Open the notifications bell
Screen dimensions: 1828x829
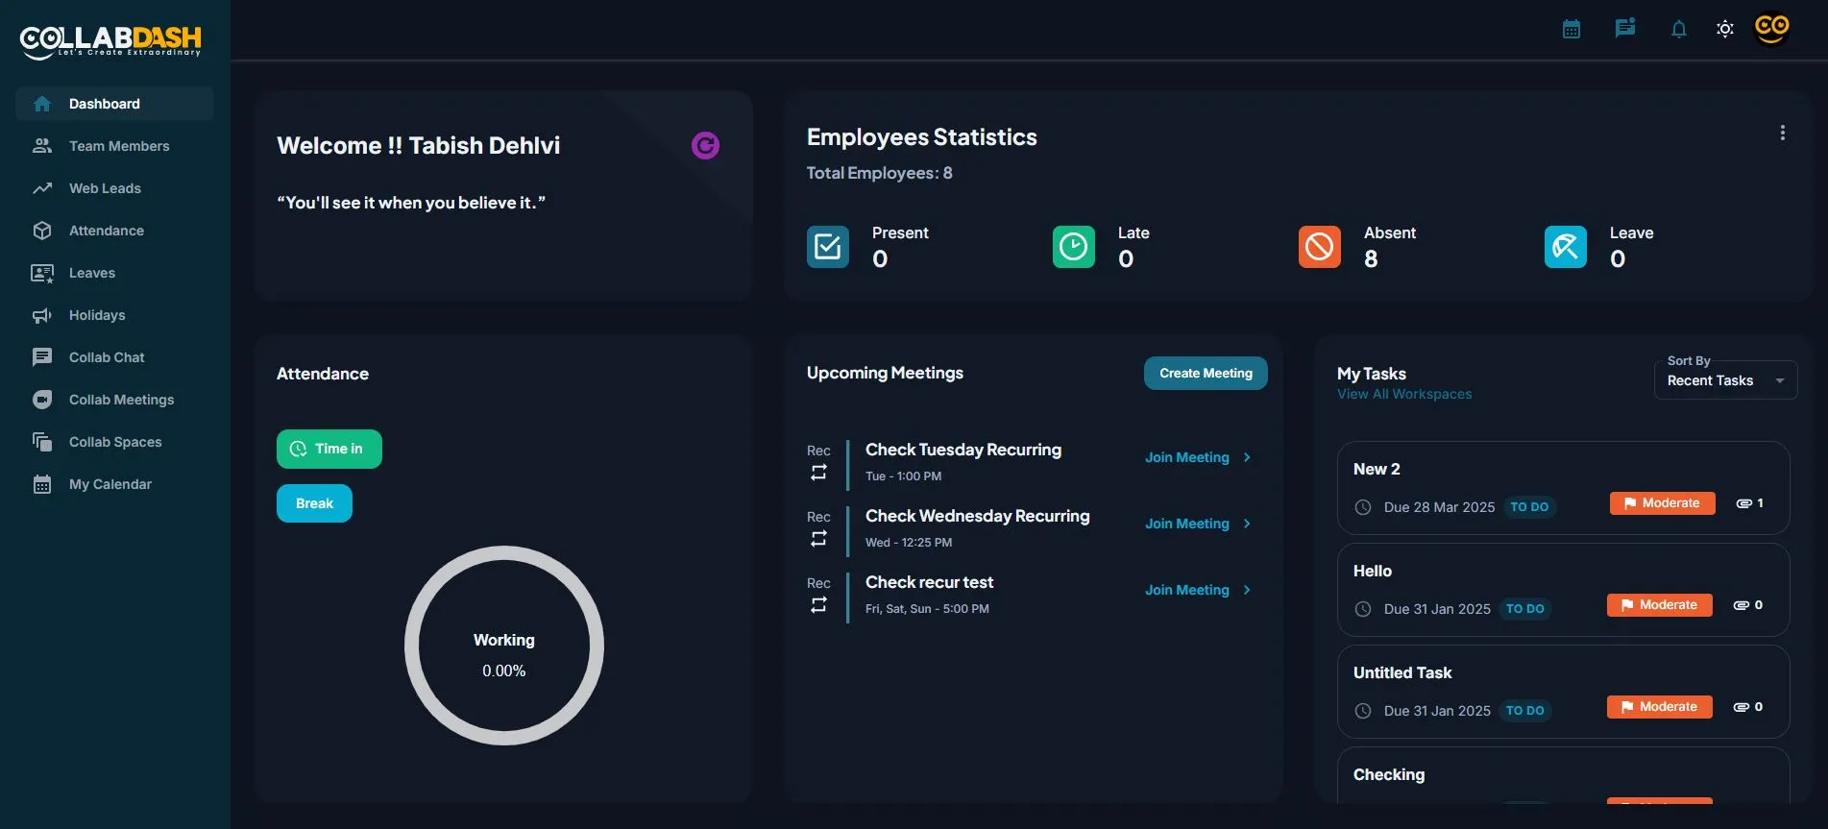1679,29
